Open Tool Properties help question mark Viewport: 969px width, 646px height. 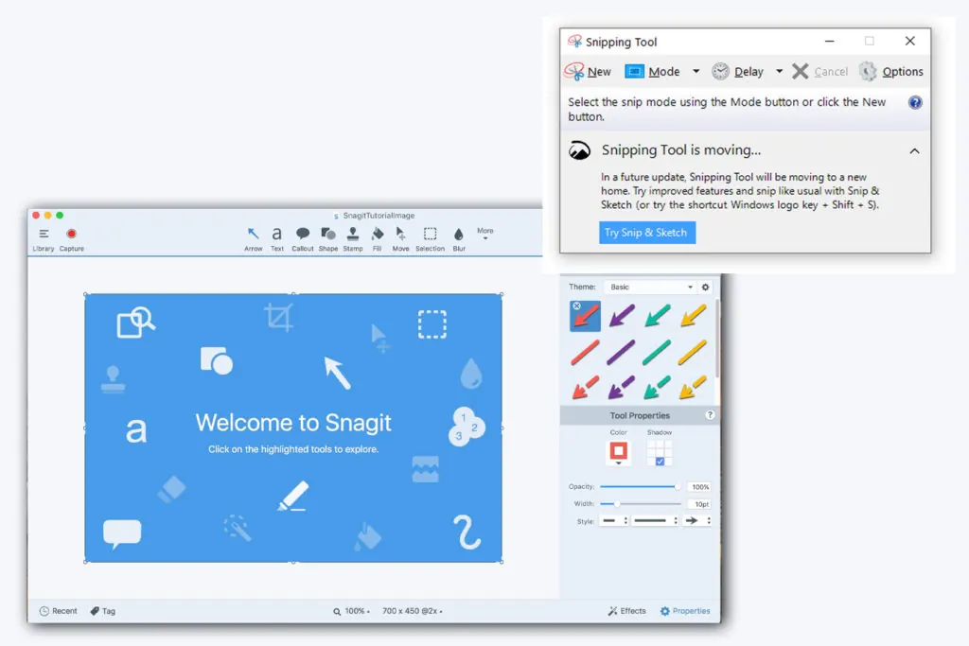click(710, 415)
